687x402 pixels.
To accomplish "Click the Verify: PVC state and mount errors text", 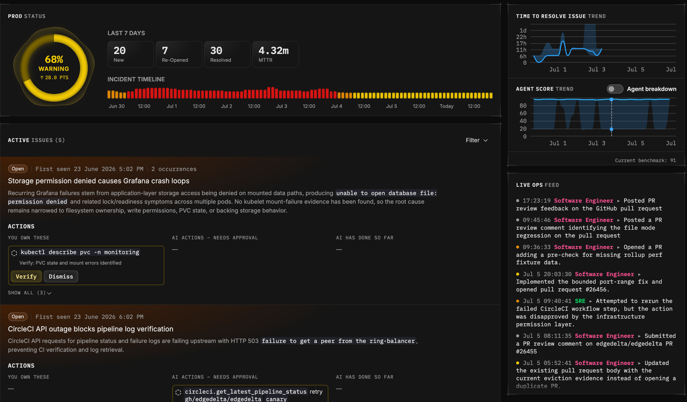I will point(70,263).
